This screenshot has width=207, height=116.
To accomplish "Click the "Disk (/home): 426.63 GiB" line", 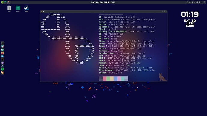I will pyautogui.click(x=127, y=70).
